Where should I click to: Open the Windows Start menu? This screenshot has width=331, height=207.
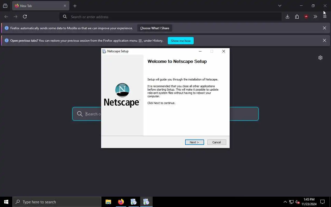(6, 202)
